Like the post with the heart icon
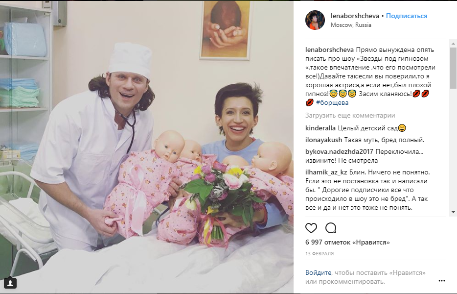The width and height of the screenshot is (457, 294). click(311, 228)
